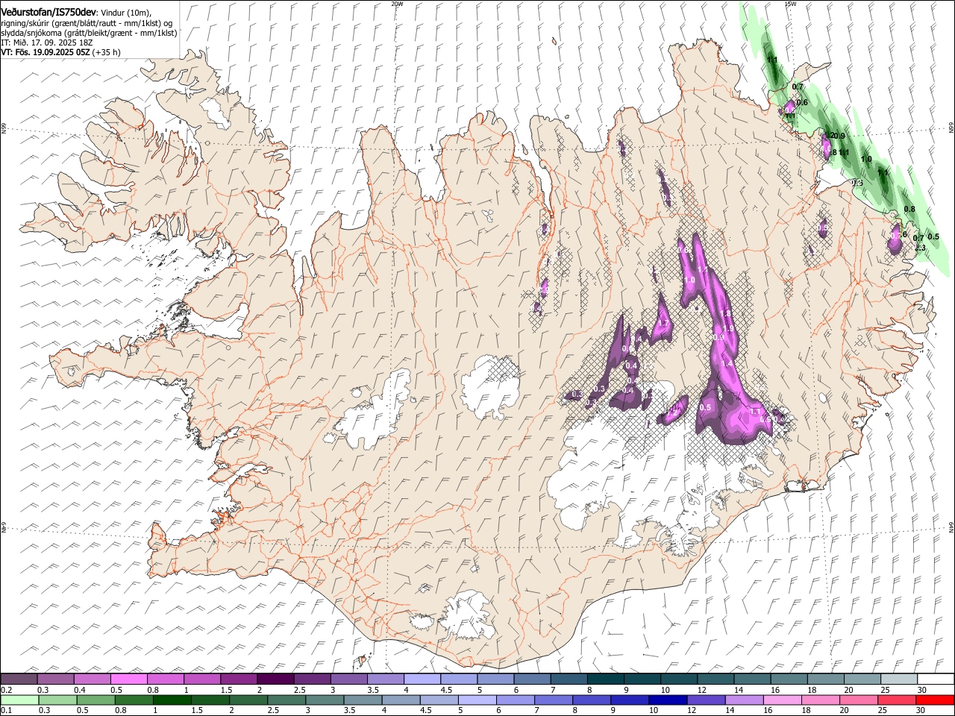
Task: Pick the light green 0.3 rain legend swatch
Action: (x=57, y=700)
